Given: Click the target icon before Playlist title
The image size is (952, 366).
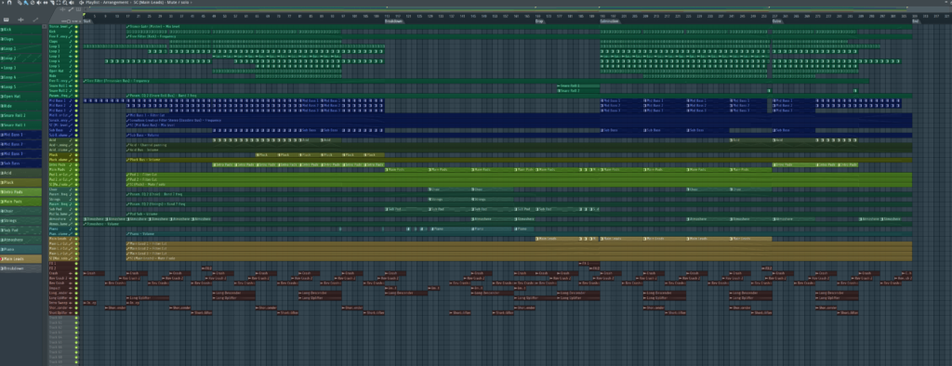Looking at the screenshot, I should 81,3.
